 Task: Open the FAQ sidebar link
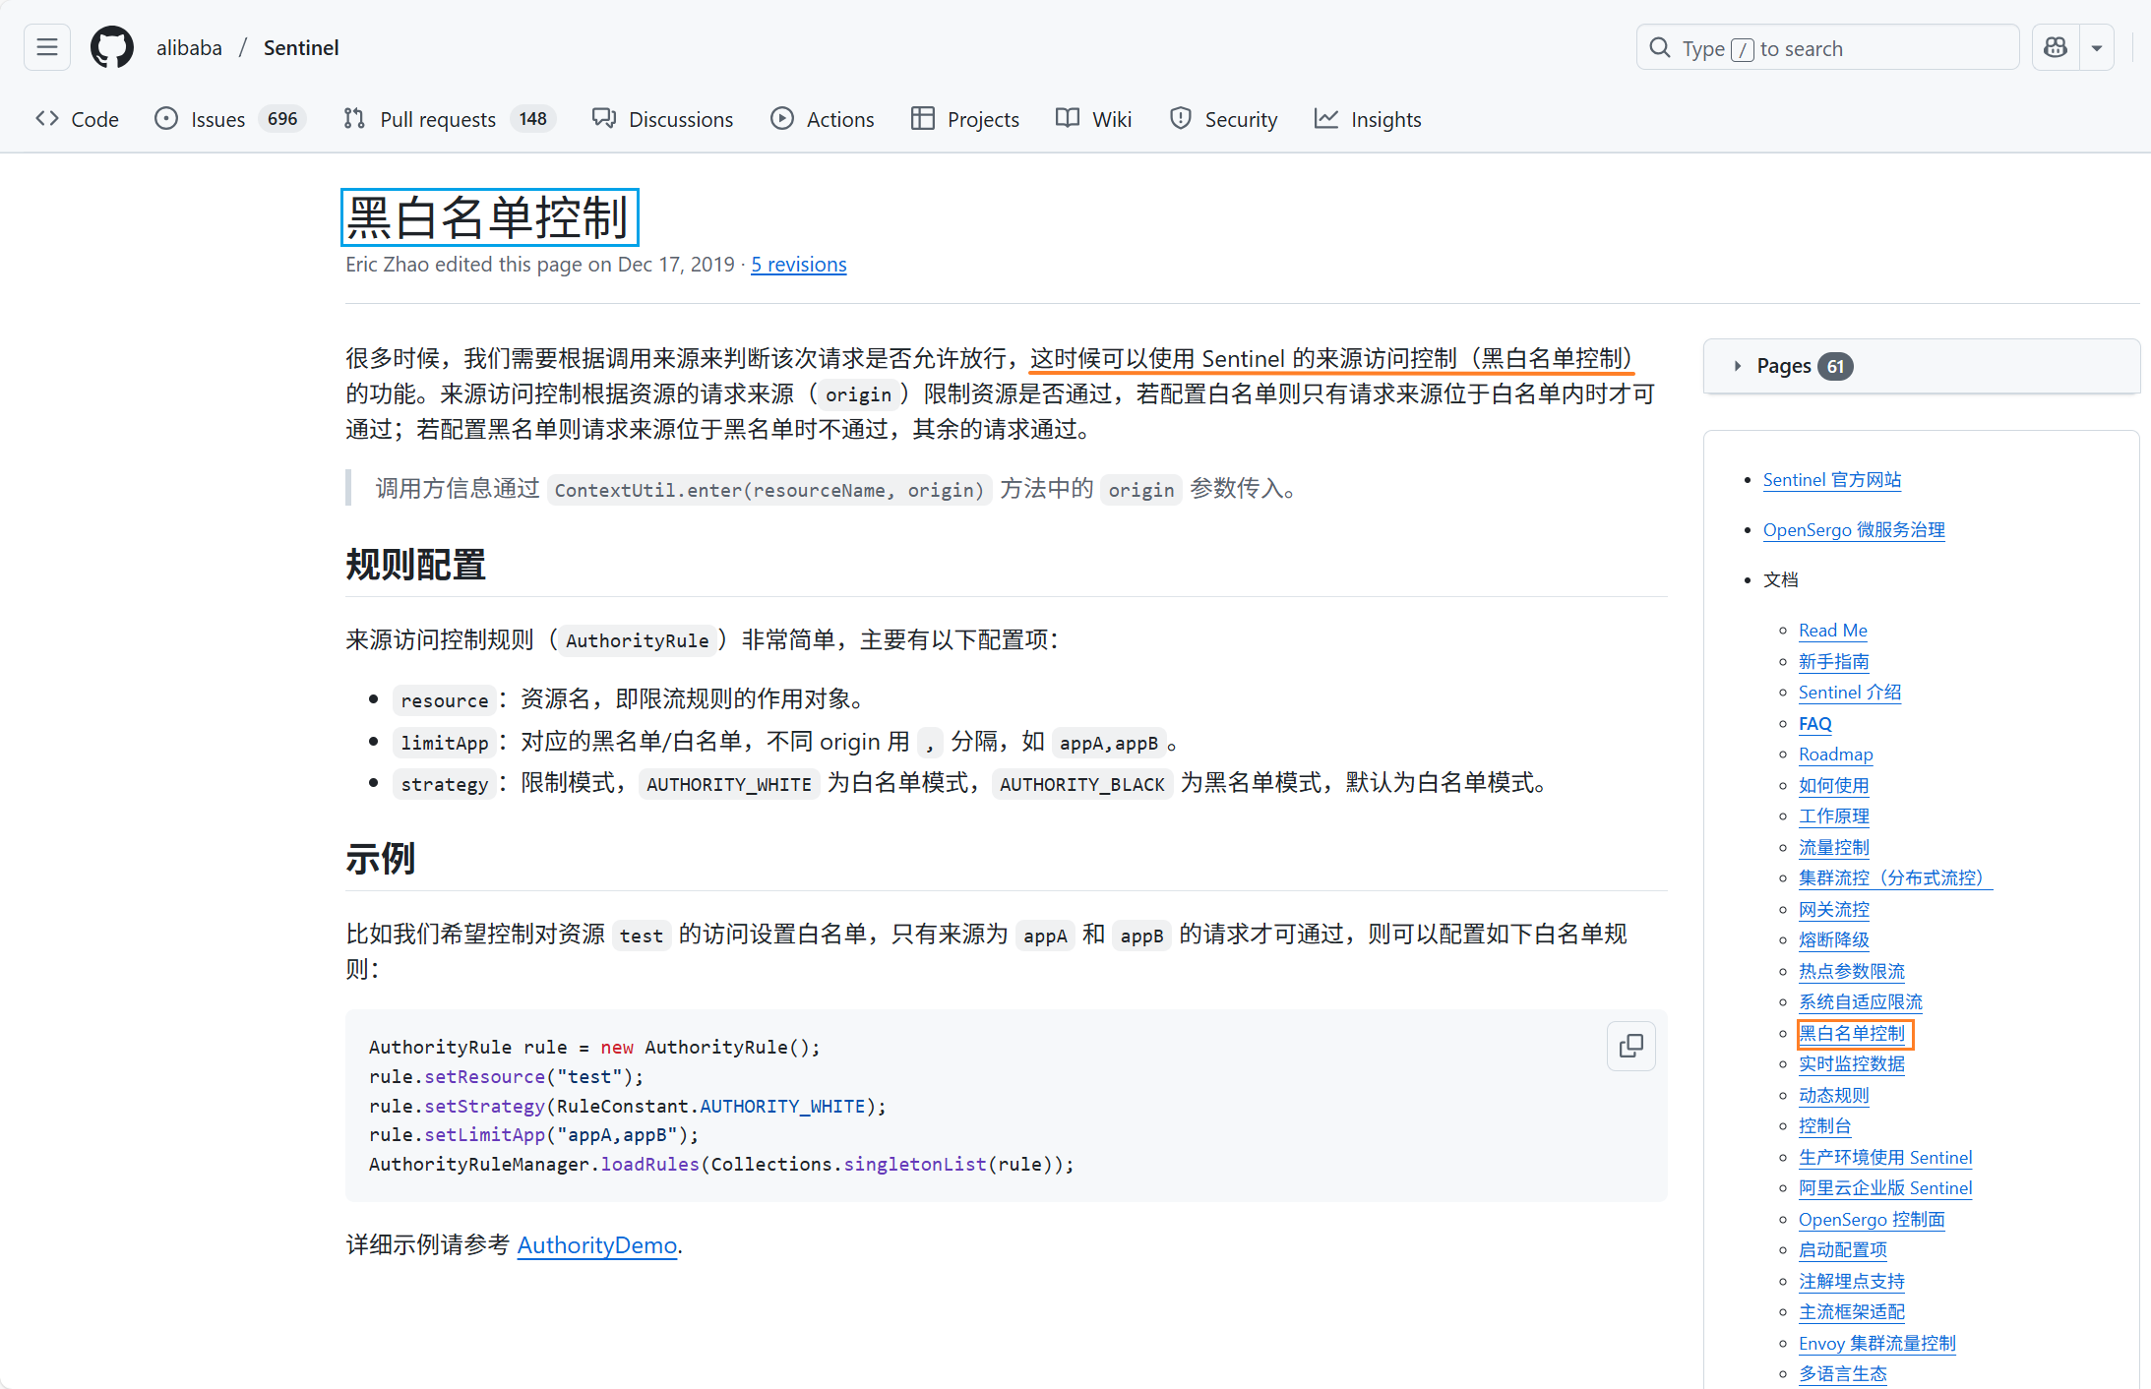click(x=1814, y=724)
